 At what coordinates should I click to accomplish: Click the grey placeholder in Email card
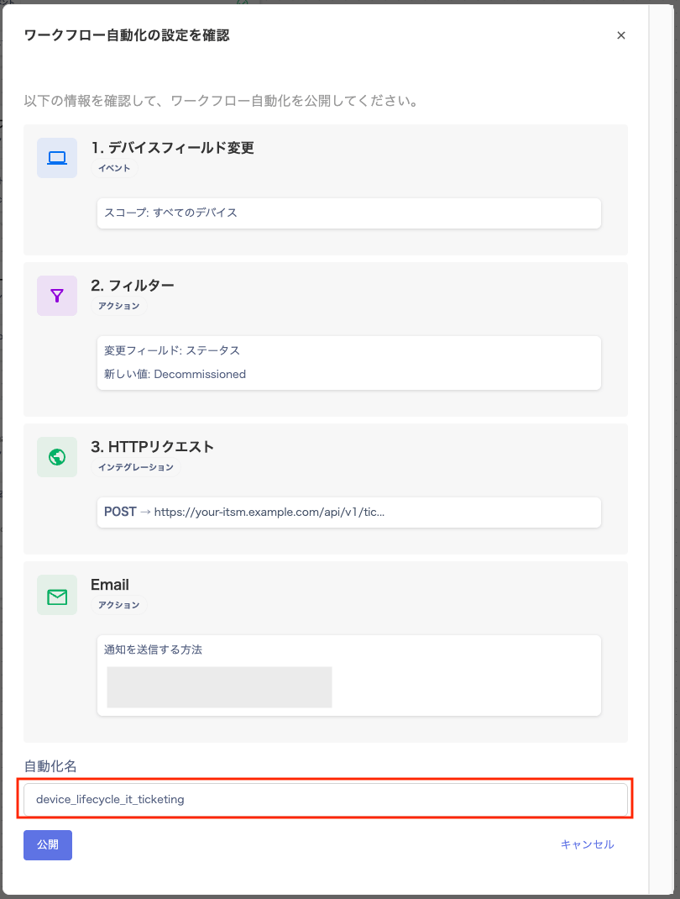click(x=219, y=687)
